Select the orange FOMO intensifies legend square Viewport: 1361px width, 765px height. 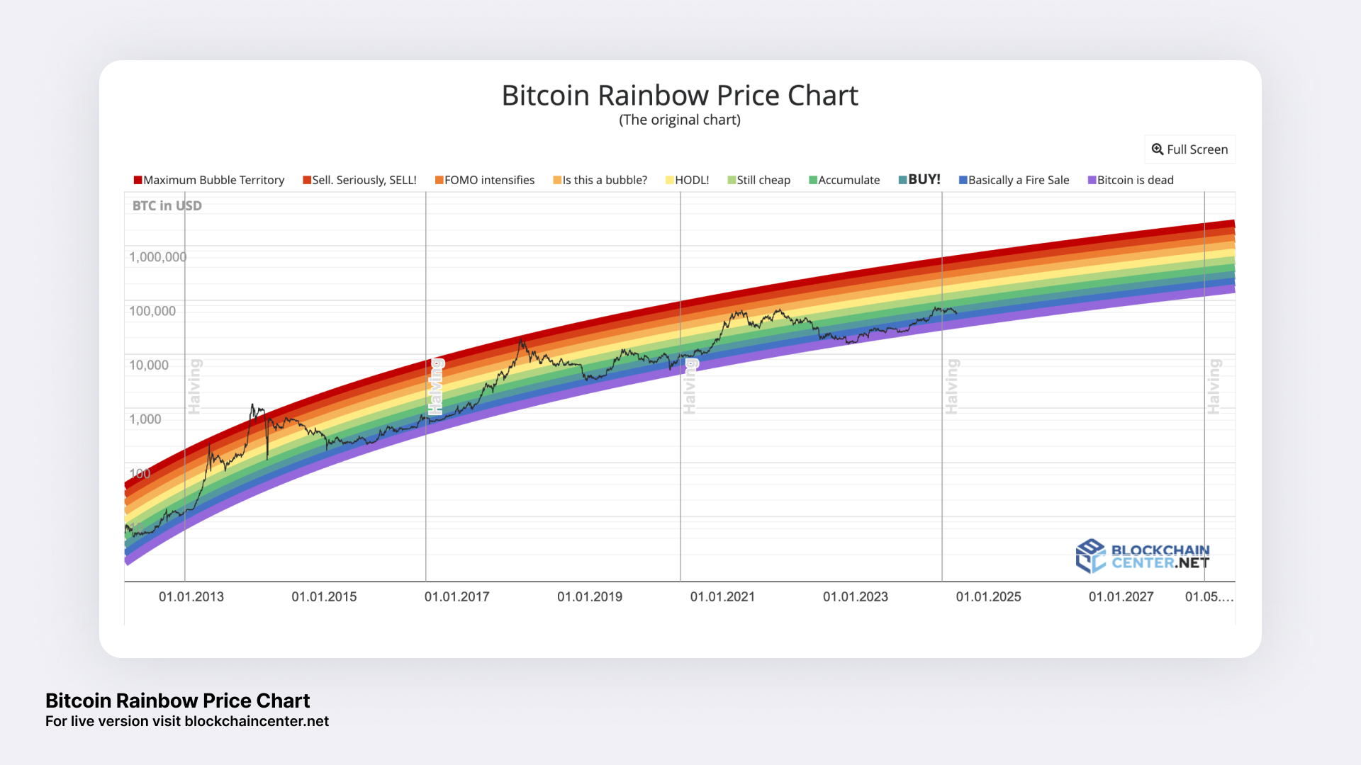[439, 179]
